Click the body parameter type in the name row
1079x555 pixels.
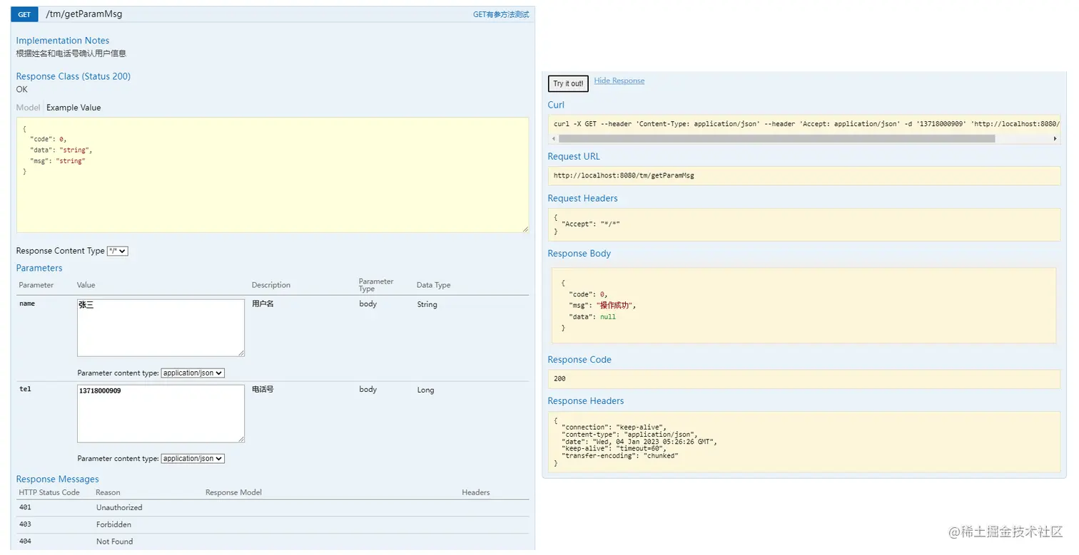click(x=368, y=304)
